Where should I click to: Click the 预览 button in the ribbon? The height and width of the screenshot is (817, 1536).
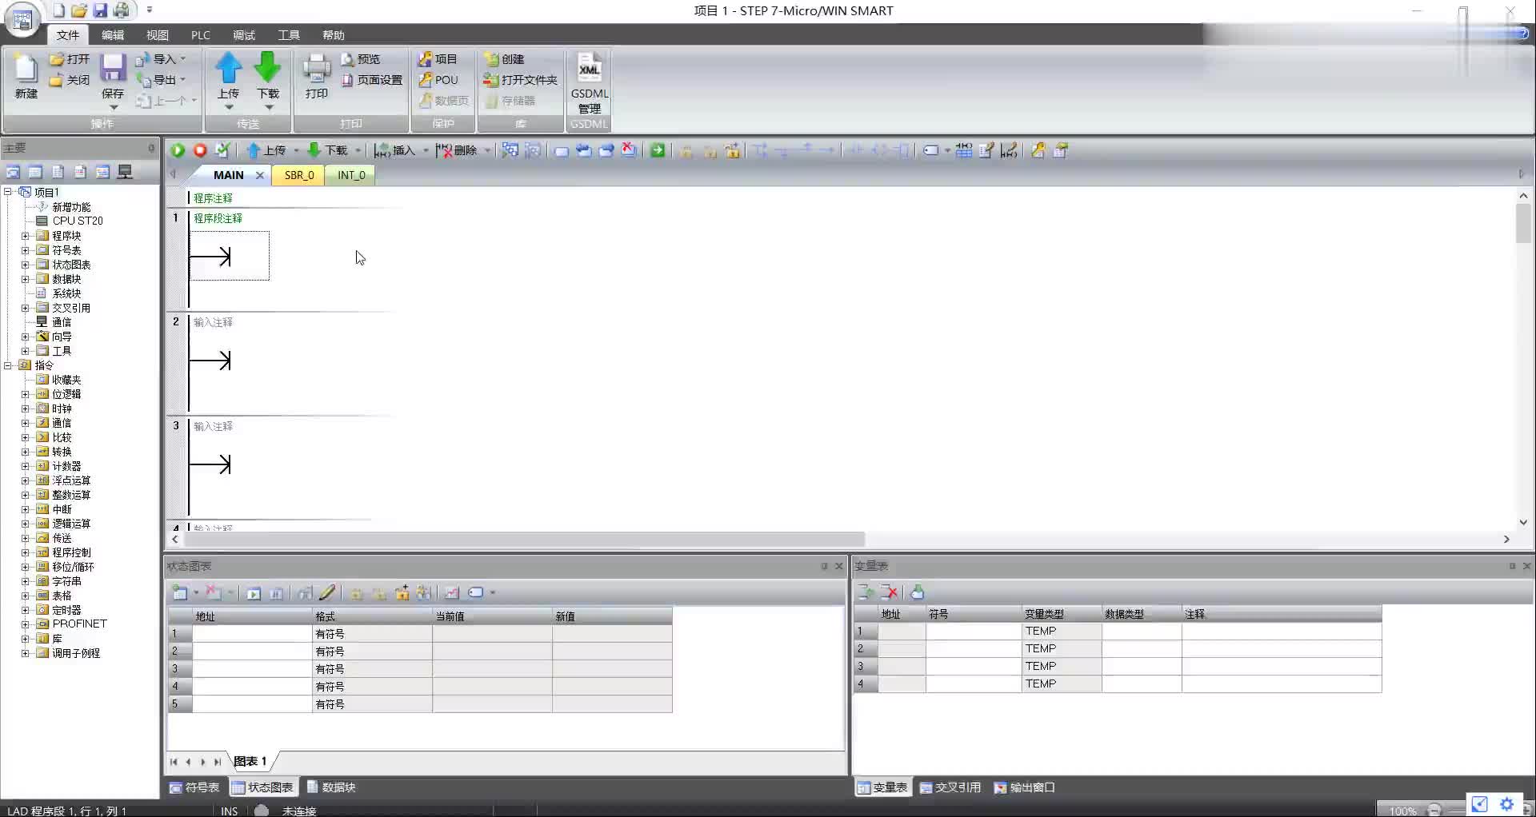(x=361, y=59)
